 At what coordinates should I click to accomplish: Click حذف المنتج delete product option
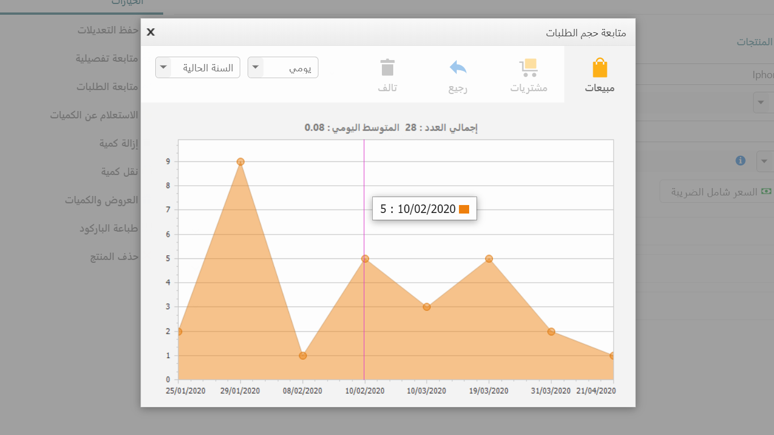(x=114, y=257)
